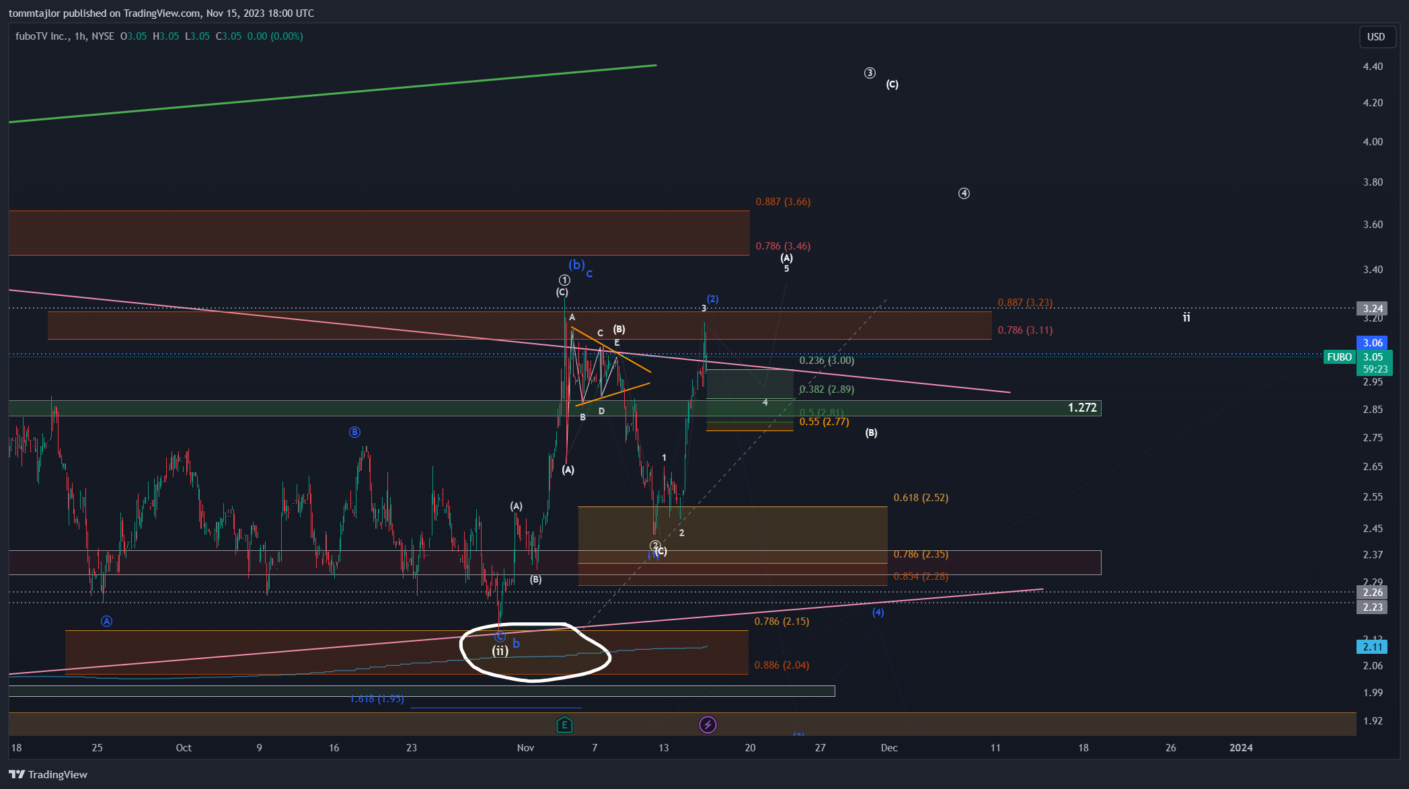The image size is (1409, 789).
Task: Click the 59:23 countdown label
Action: point(1375,369)
